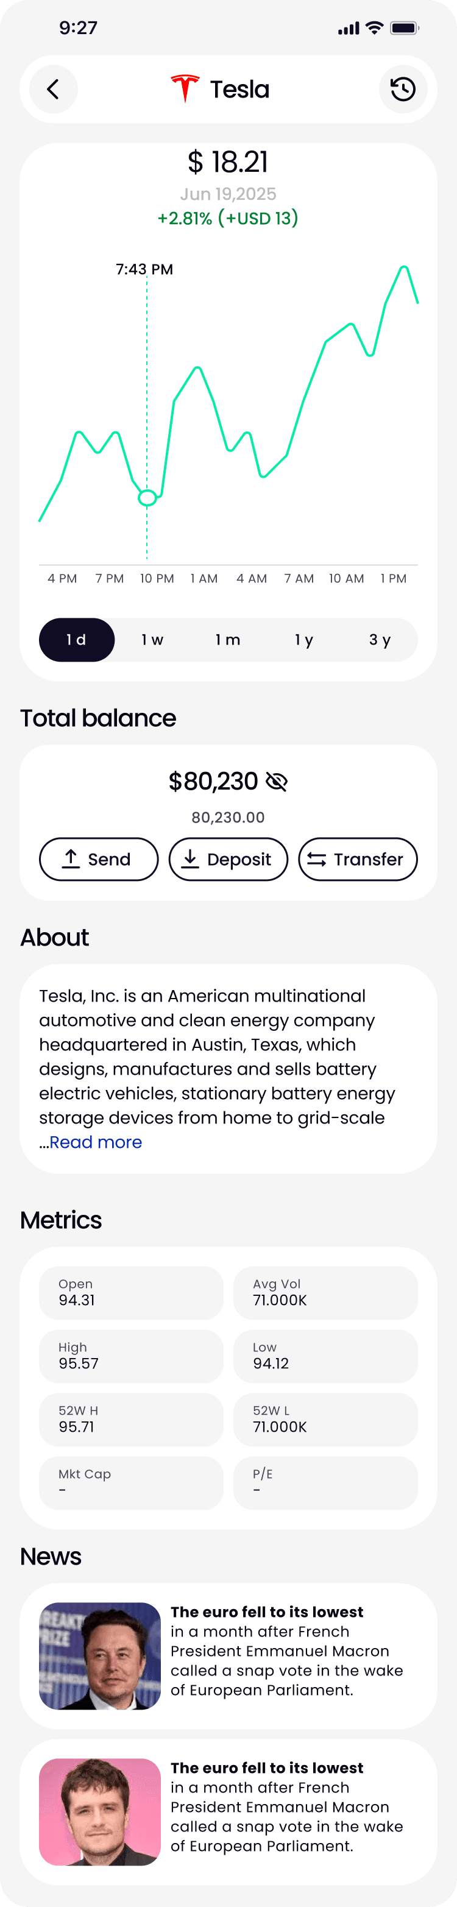The image size is (457, 1907).
Task: Tap the Tesla logo in header
Action: coord(185,89)
